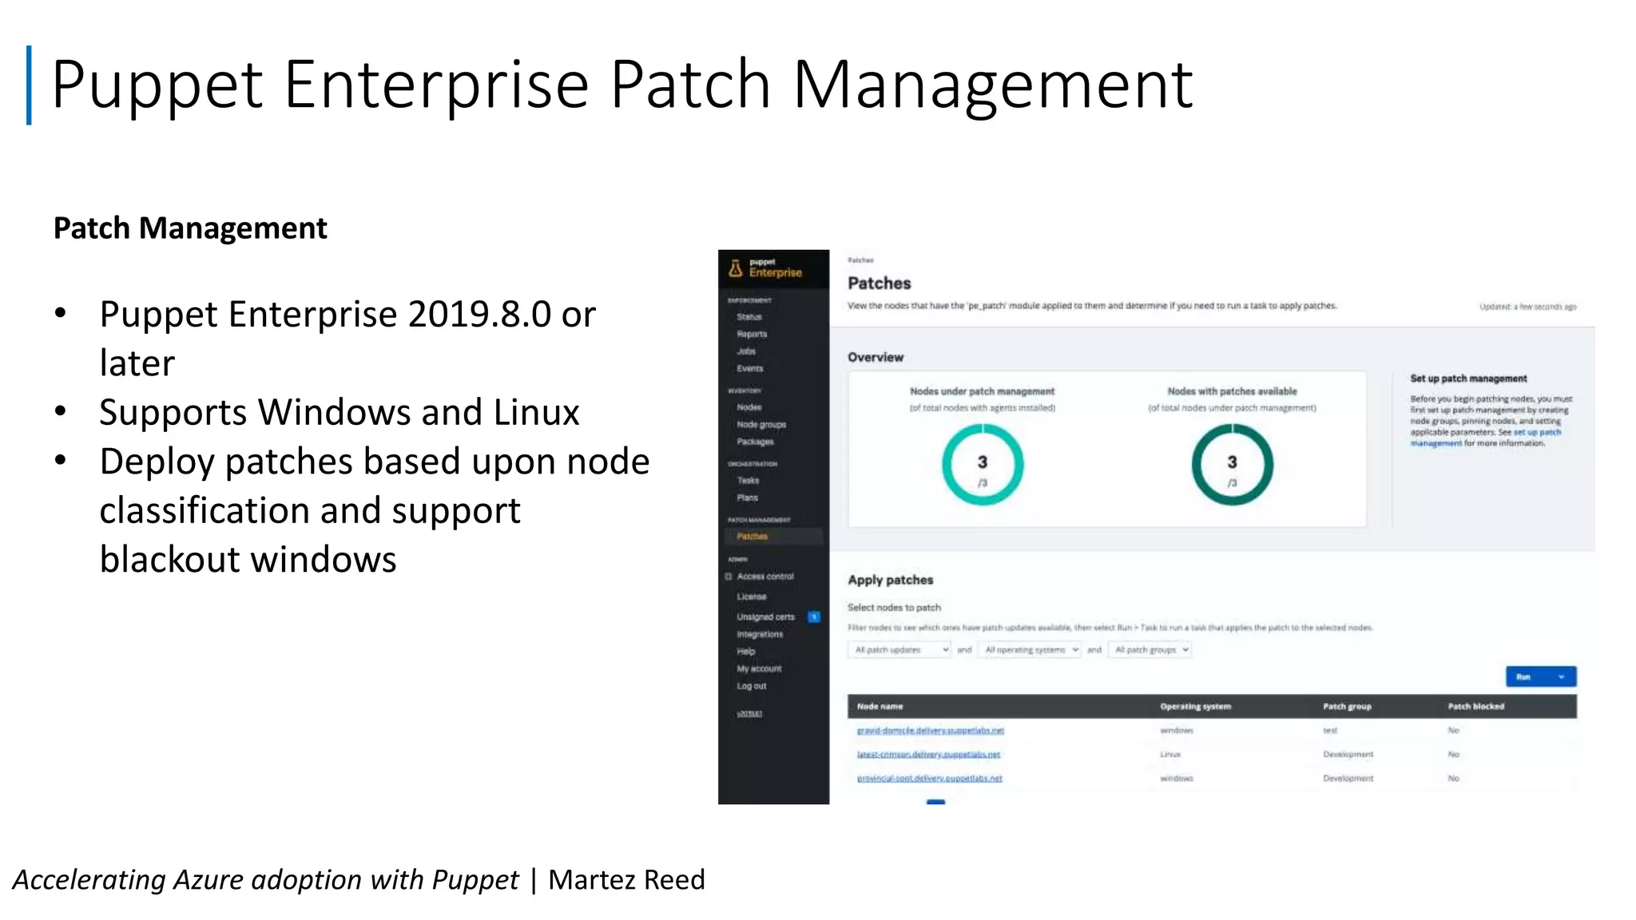Click the Node name column header
The image size is (1636, 920).
pos(880,707)
